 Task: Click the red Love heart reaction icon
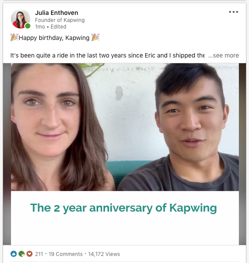pos(29,254)
